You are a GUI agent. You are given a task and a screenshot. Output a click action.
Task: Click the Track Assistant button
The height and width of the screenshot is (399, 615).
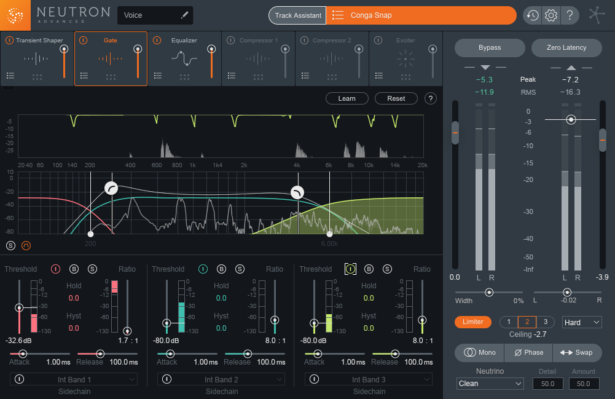298,15
